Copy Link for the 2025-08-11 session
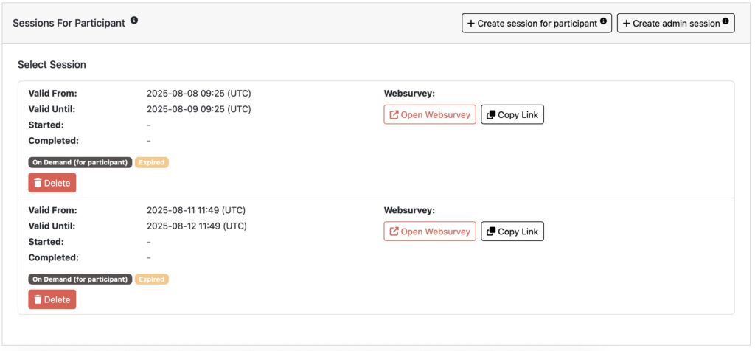The image size is (755, 351). pos(512,232)
